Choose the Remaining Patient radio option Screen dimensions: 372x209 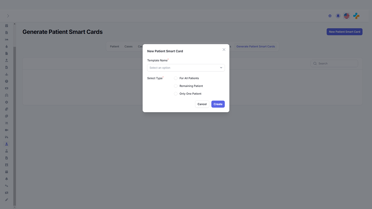pyautogui.click(x=176, y=86)
